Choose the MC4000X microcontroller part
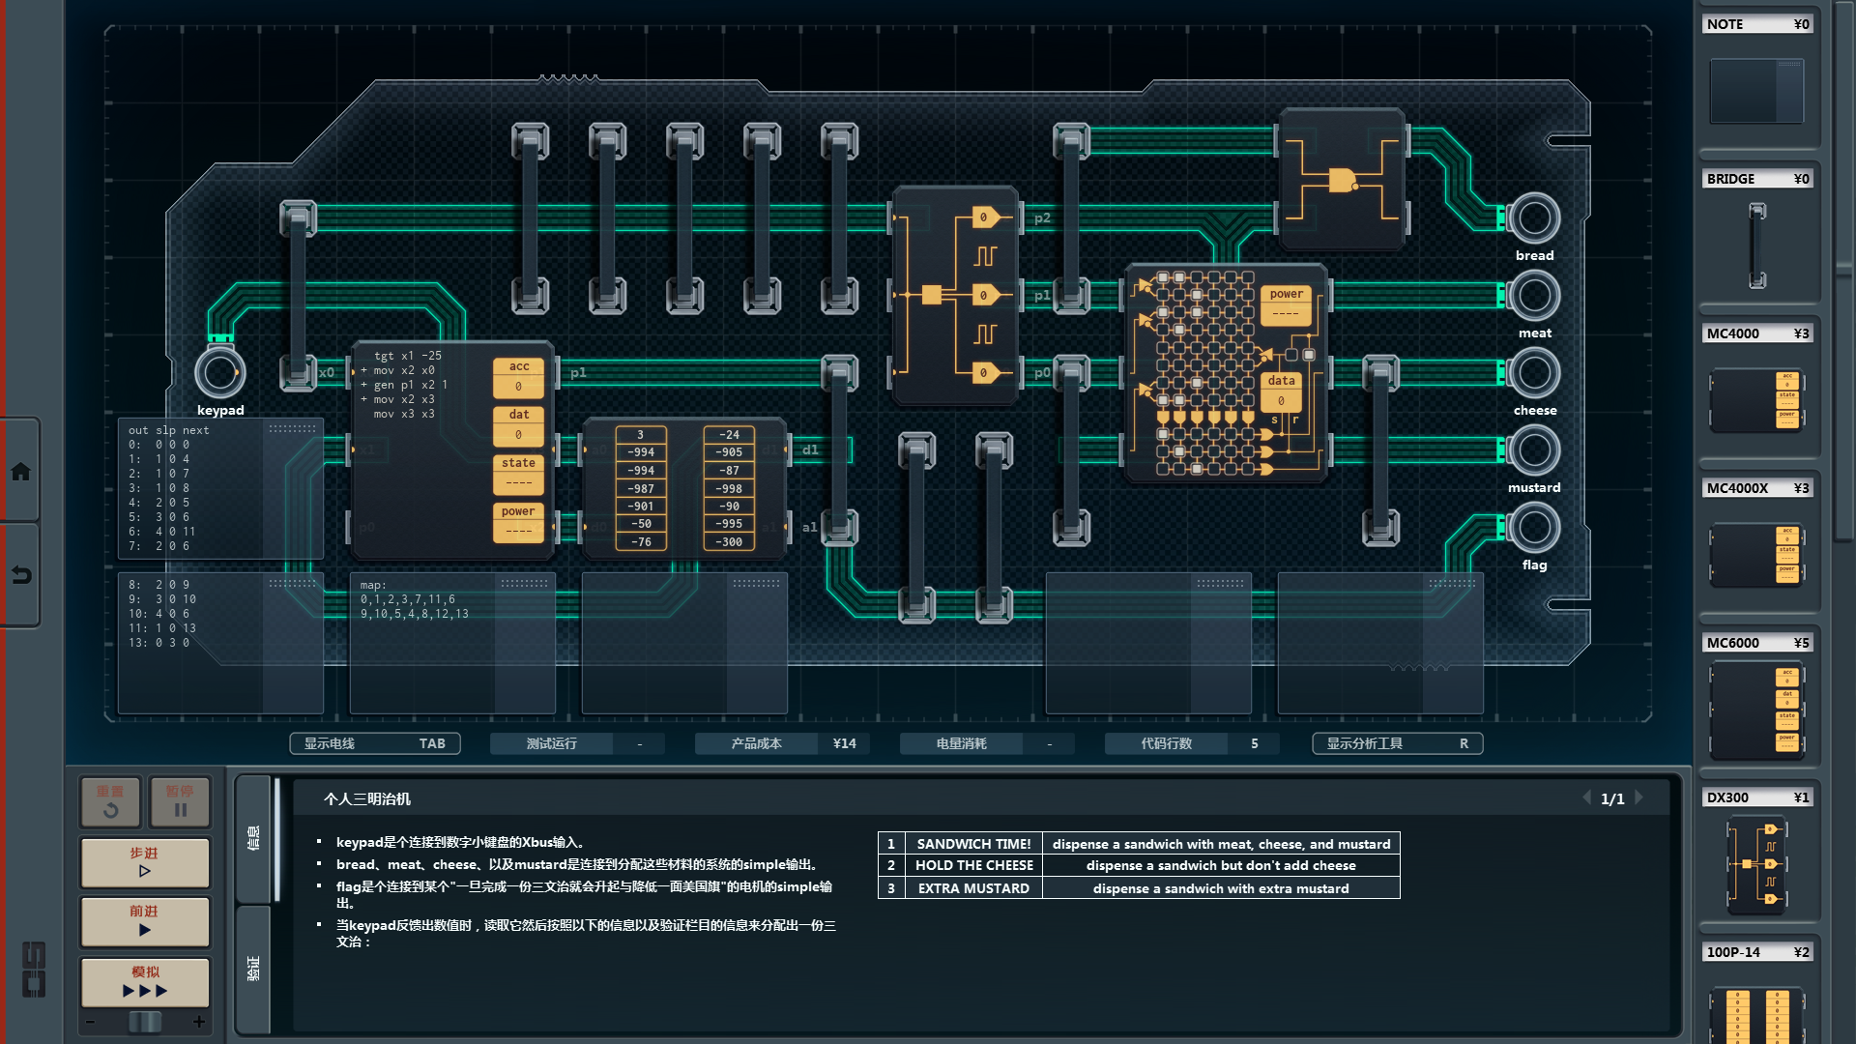1856x1044 pixels. (x=1756, y=555)
